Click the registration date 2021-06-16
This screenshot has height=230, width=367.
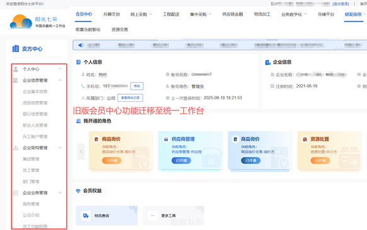pos(306,86)
